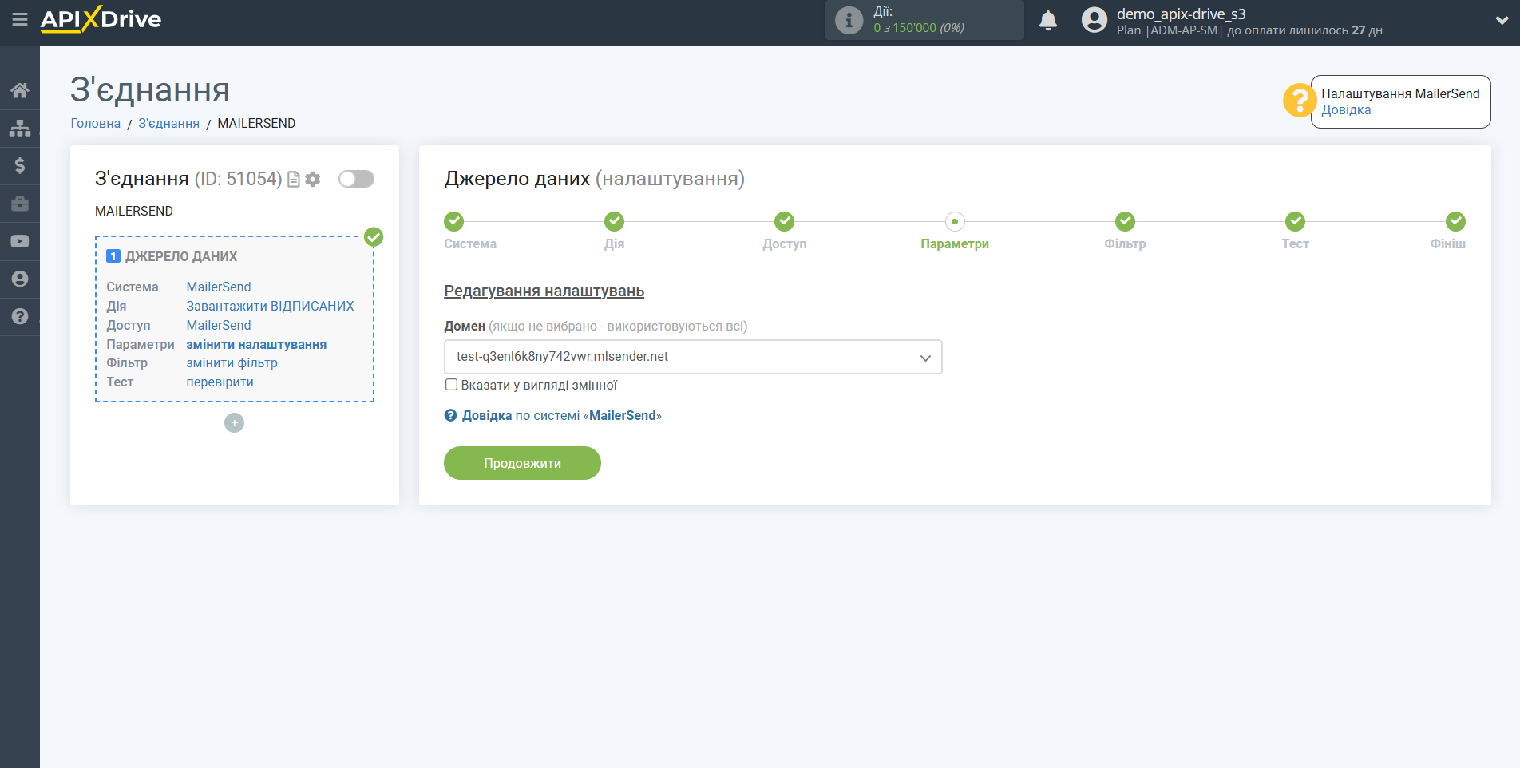Go to the Тест step
This screenshot has width=1520, height=768.
tap(1295, 221)
